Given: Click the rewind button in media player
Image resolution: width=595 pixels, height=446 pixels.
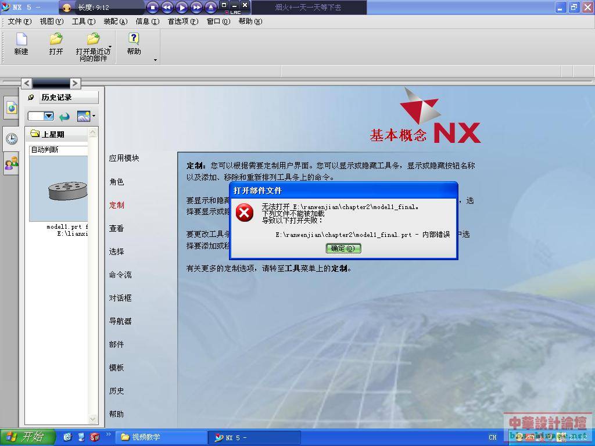Looking at the screenshot, I should pyautogui.click(x=167, y=7).
